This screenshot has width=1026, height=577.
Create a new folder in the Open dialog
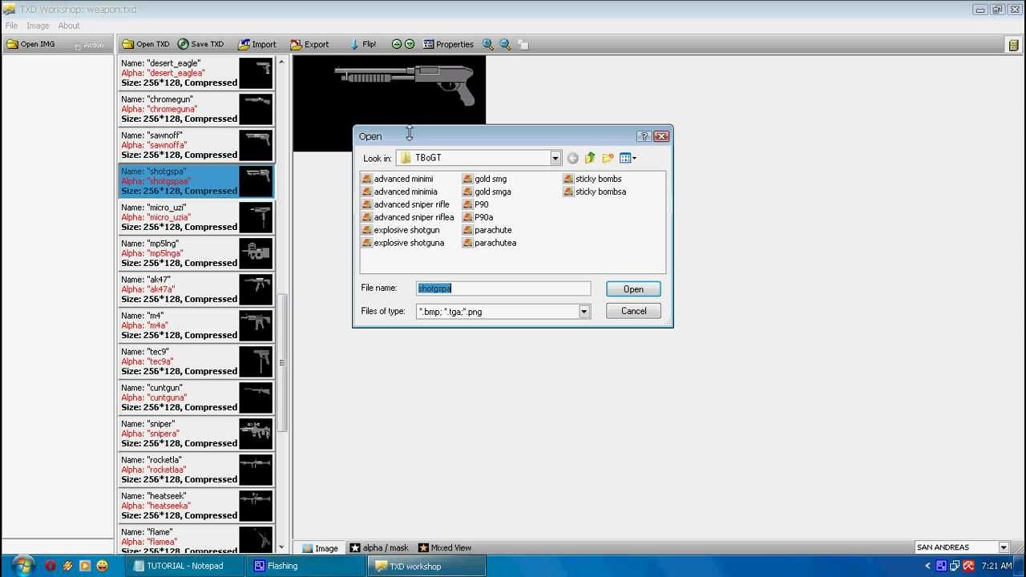tap(608, 158)
